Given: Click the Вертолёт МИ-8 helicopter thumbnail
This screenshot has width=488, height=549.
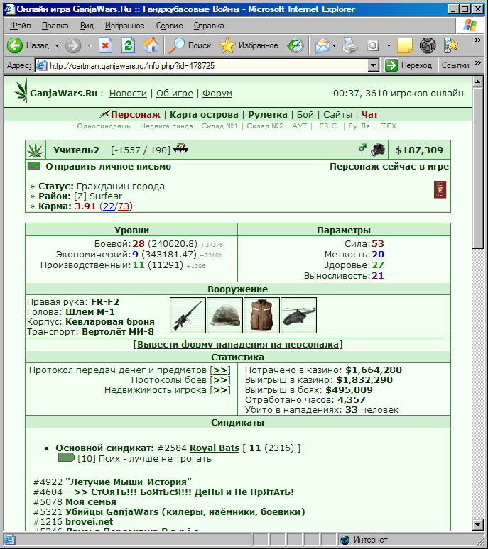Looking at the screenshot, I should (298, 315).
